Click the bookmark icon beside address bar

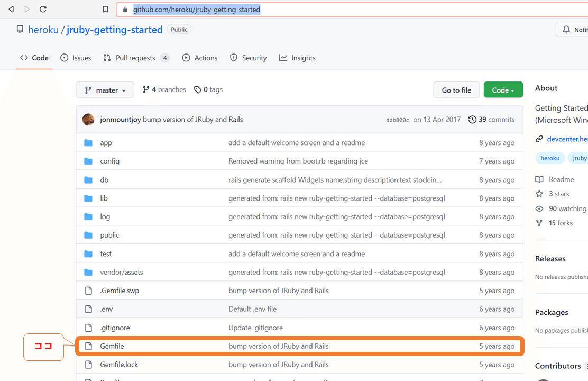105,10
